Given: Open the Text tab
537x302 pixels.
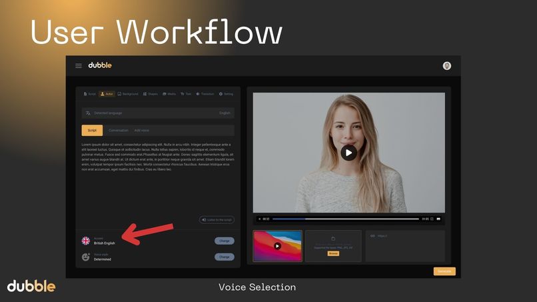Looking at the screenshot, I should (186, 94).
